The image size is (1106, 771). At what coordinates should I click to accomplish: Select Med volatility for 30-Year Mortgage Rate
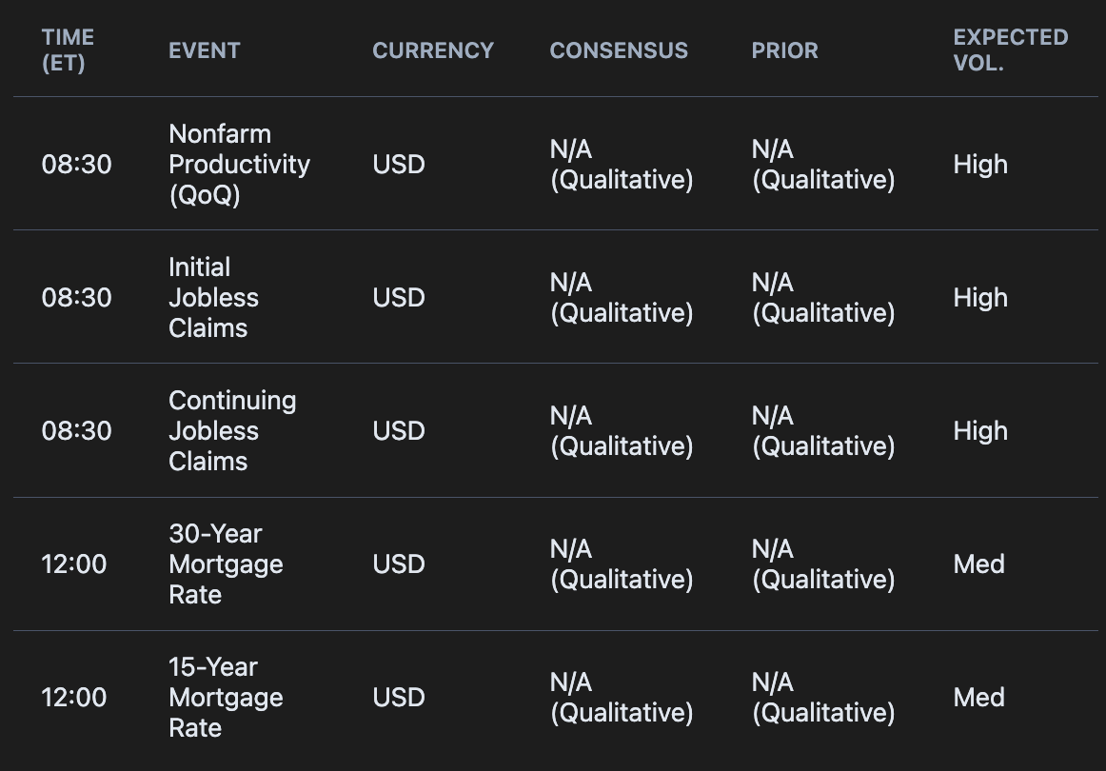[978, 563]
